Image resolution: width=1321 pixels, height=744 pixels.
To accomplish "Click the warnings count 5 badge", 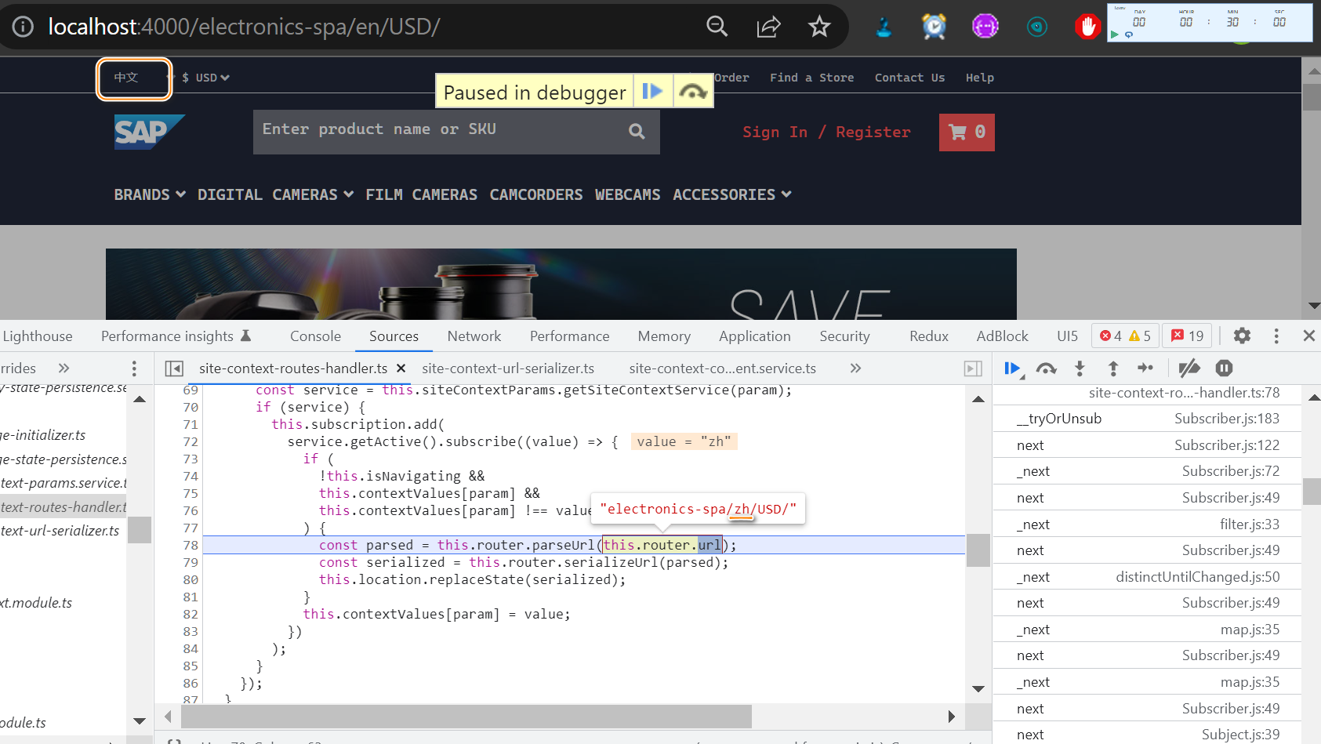I will [x=1139, y=336].
